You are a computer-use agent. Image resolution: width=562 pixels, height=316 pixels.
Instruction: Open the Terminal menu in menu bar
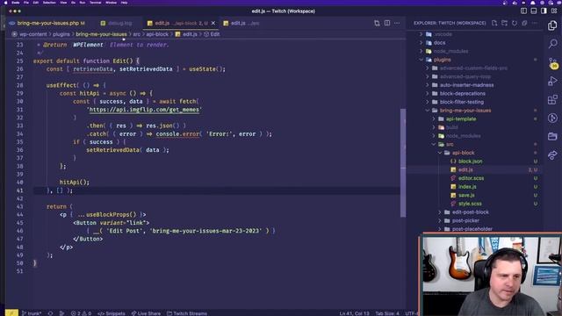pyautogui.click(x=96, y=3)
